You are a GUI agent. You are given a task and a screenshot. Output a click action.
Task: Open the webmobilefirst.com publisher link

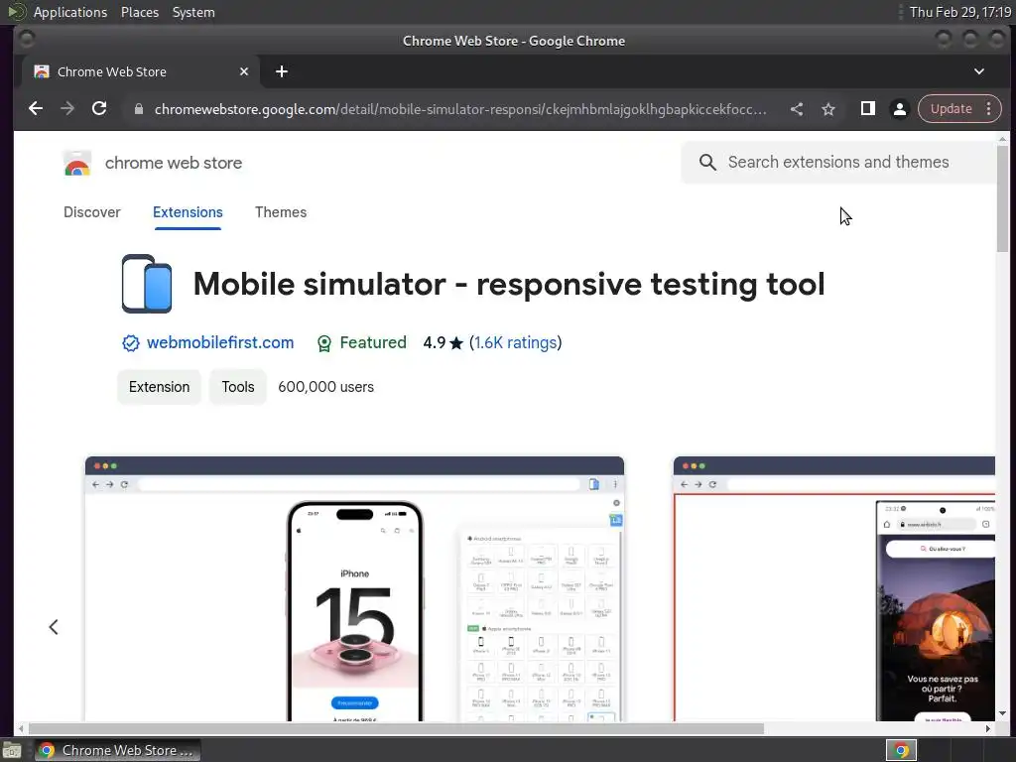click(x=220, y=342)
